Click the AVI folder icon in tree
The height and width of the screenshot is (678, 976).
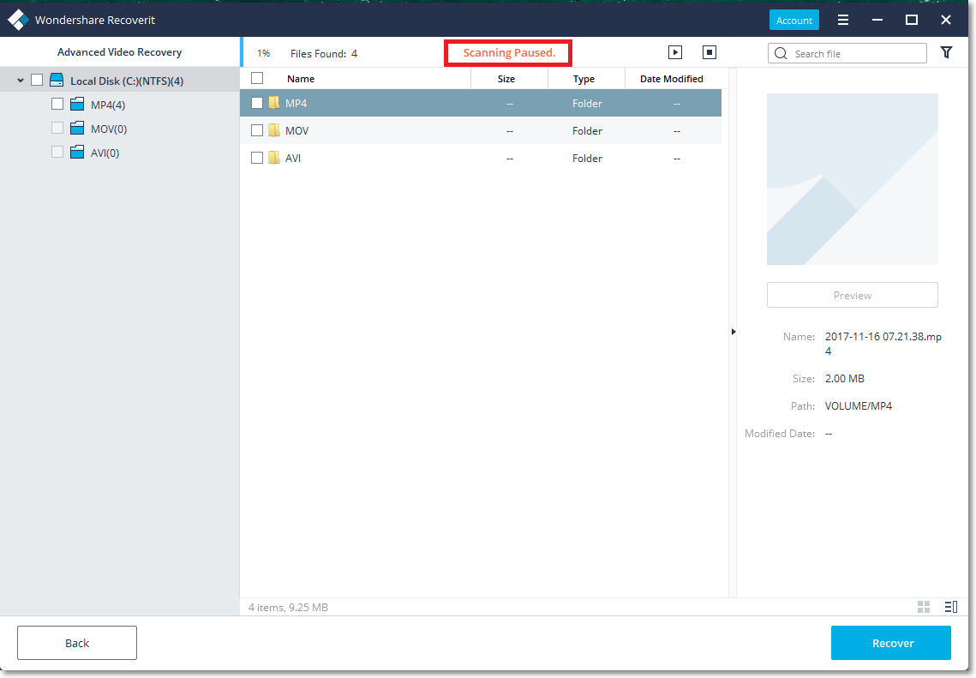pyautogui.click(x=77, y=152)
